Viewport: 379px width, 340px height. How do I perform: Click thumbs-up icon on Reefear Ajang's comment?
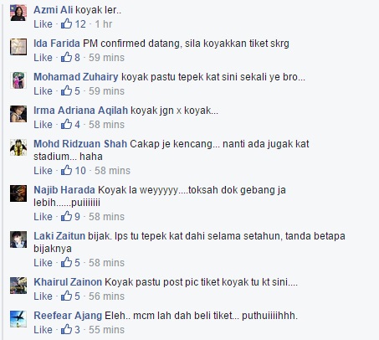[x=66, y=329]
